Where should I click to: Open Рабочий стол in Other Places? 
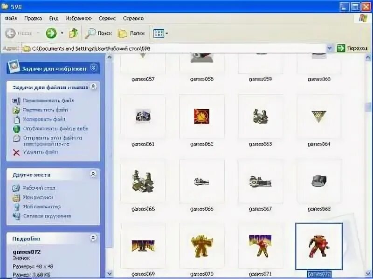pyautogui.click(x=39, y=188)
